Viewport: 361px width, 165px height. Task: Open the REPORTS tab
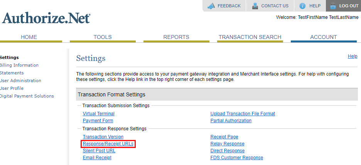click(176, 37)
